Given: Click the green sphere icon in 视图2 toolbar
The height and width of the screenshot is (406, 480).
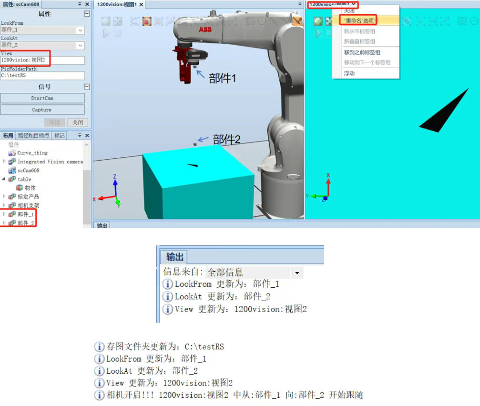Looking at the screenshot, I should tap(318, 21).
